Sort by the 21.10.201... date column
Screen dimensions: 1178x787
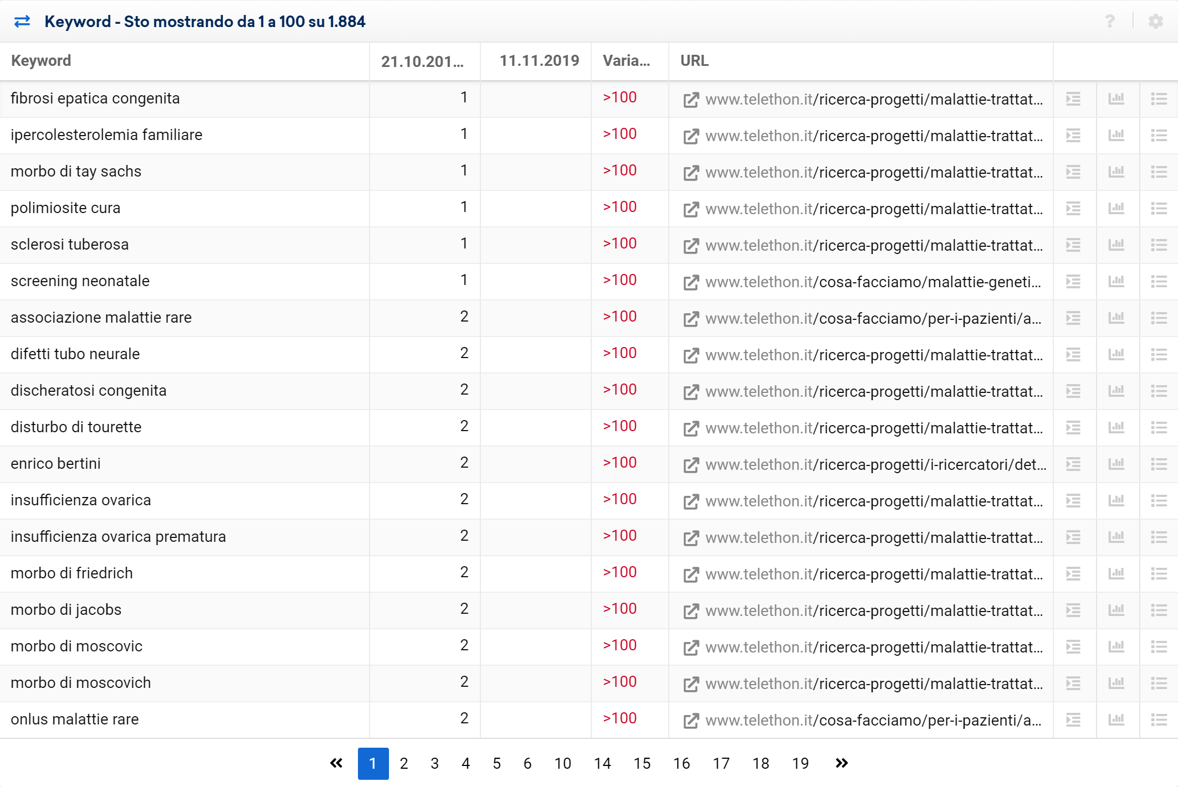coord(422,61)
